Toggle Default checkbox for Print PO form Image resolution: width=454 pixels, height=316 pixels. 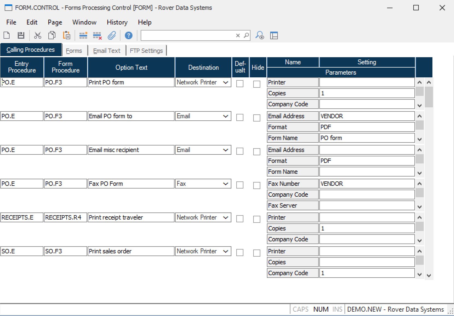point(240,84)
